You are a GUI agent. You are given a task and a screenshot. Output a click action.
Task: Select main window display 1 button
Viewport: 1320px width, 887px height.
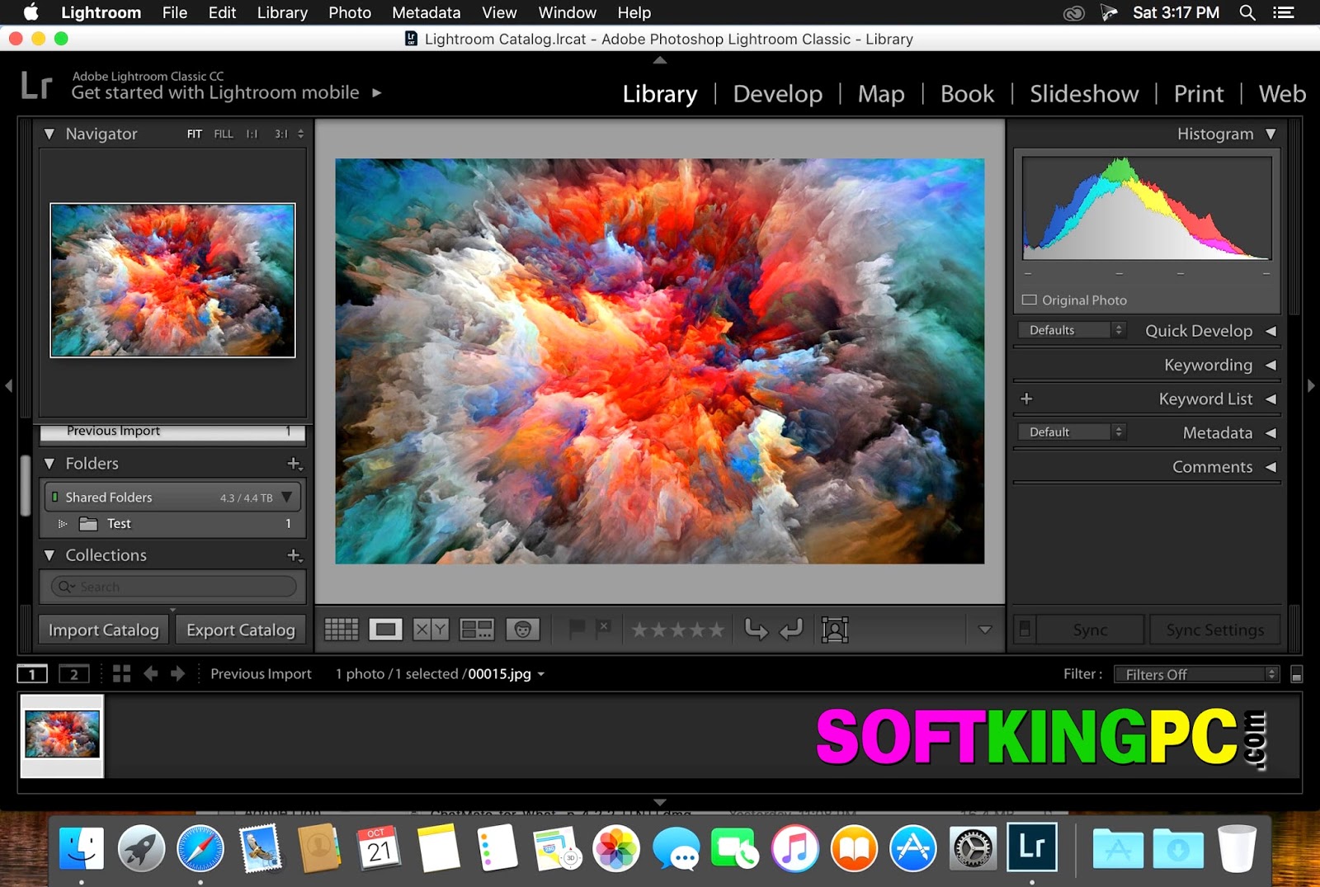pyautogui.click(x=32, y=674)
